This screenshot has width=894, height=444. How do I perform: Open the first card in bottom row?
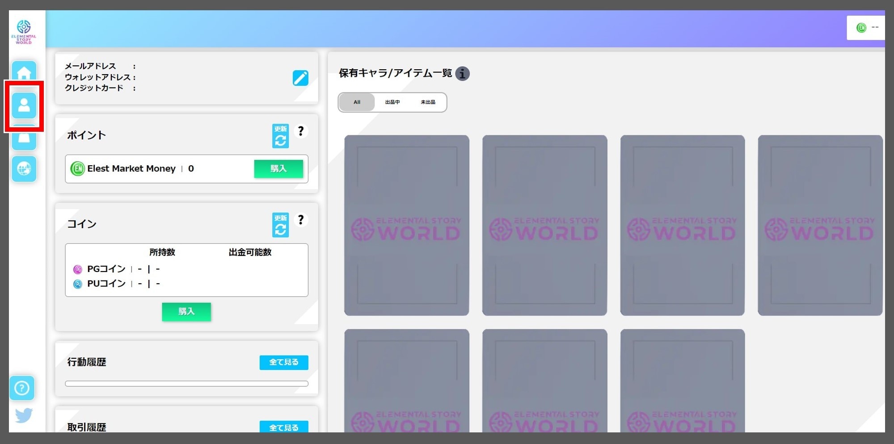[x=407, y=381]
